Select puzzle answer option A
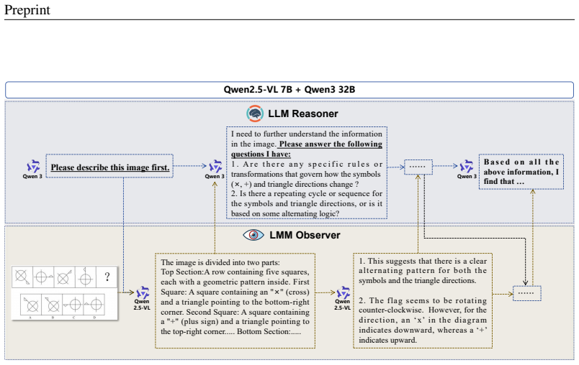The width and height of the screenshot is (579, 365). (31, 305)
